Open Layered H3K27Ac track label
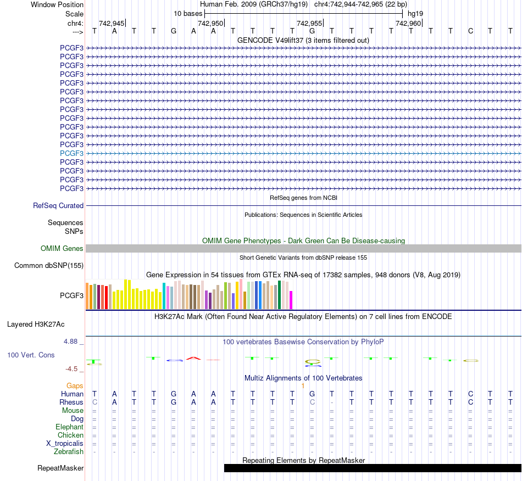Viewport: 522px width, 481px height. [x=36, y=325]
